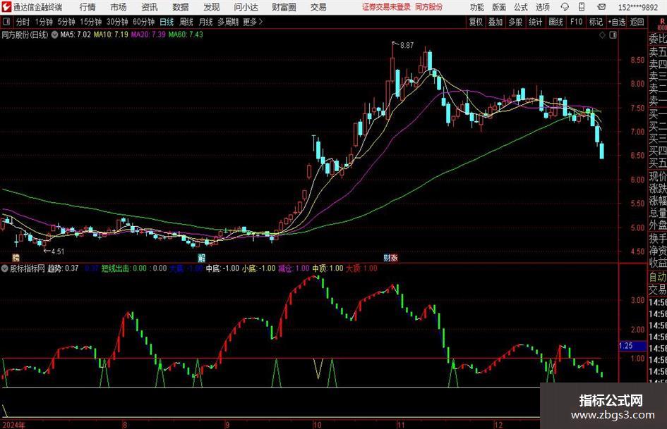Click the 叠加 toolbar button
667x429 pixels.
click(495, 22)
